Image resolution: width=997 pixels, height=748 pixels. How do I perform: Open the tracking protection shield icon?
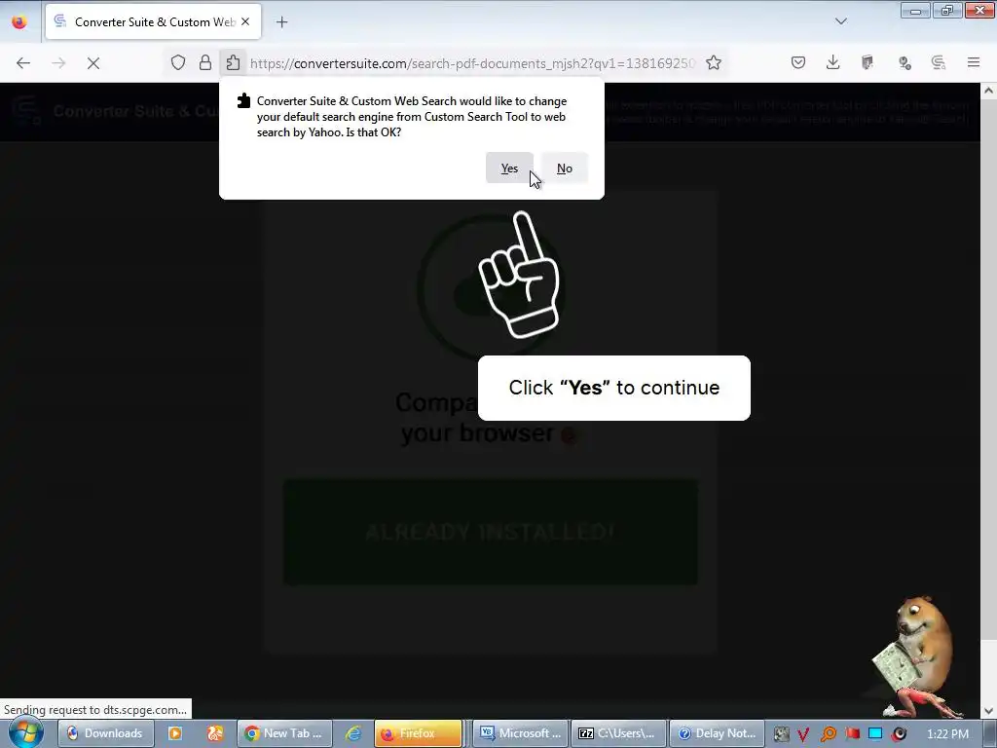(x=178, y=62)
